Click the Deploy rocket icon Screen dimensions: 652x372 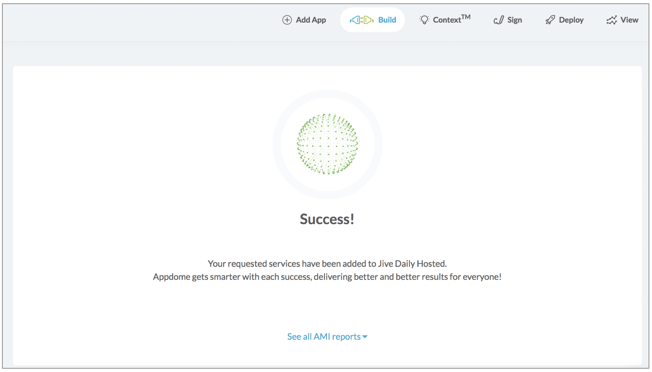550,20
